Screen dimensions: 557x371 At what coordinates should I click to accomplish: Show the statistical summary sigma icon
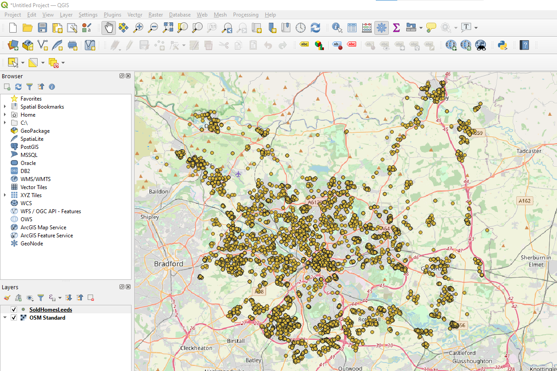pos(396,28)
